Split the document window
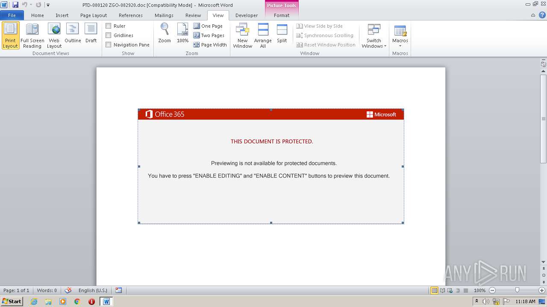 tap(282, 33)
